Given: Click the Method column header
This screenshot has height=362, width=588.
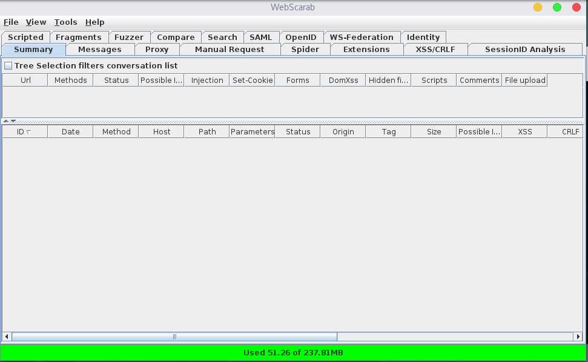Looking at the screenshot, I should tap(116, 132).
